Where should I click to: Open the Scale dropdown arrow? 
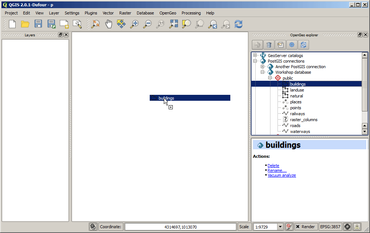pyautogui.click(x=280, y=227)
